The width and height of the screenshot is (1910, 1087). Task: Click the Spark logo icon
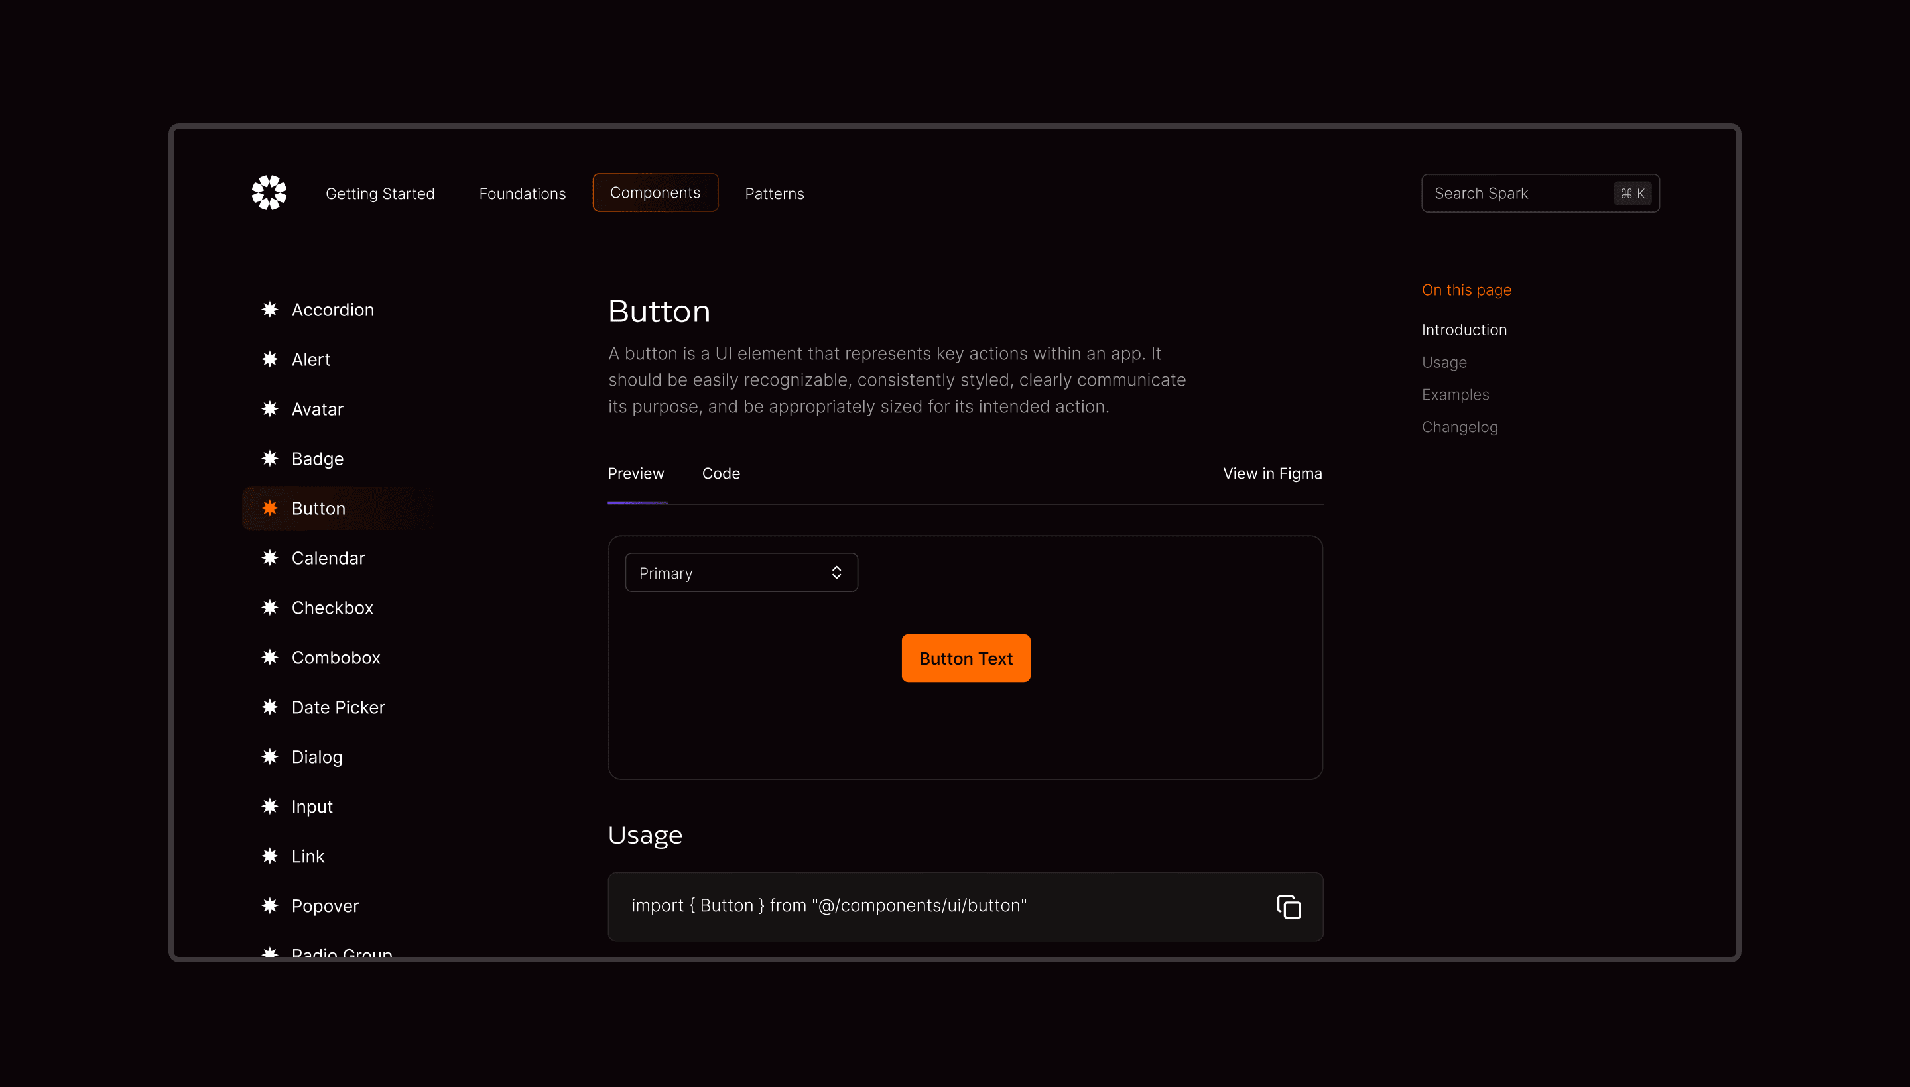[269, 193]
